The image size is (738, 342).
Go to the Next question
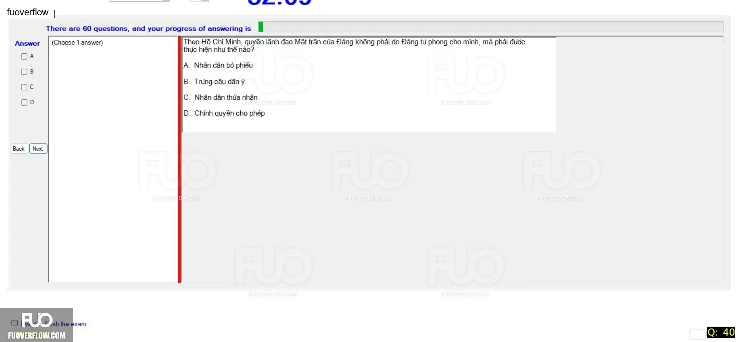(x=38, y=149)
